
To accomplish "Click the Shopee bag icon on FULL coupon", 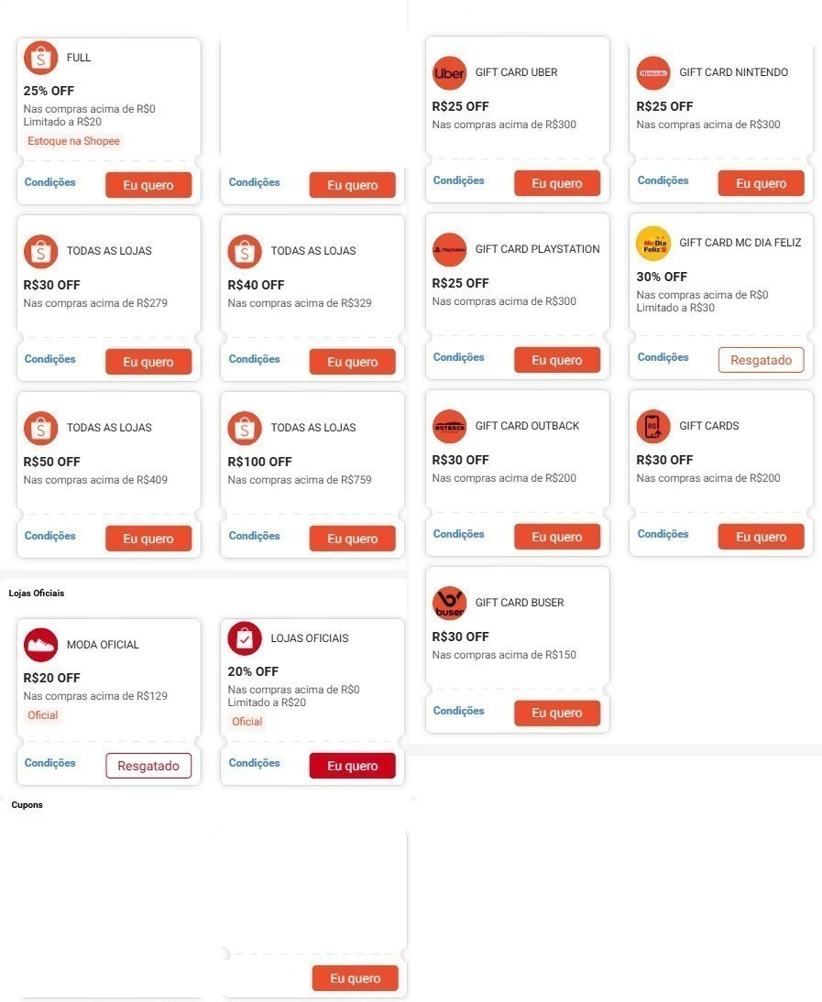I will point(41,58).
